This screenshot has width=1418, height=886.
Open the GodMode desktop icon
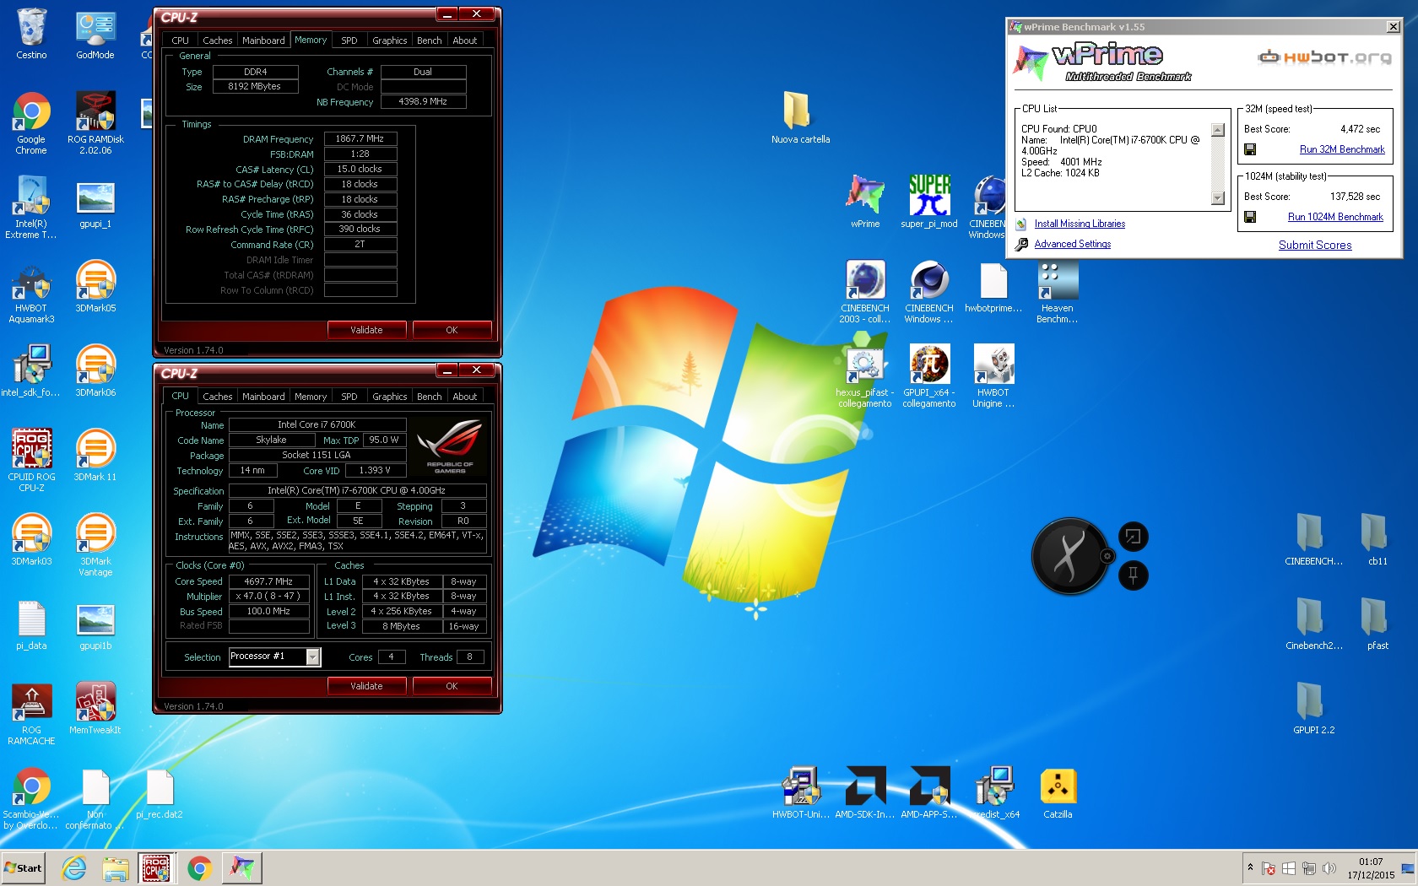tap(95, 34)
